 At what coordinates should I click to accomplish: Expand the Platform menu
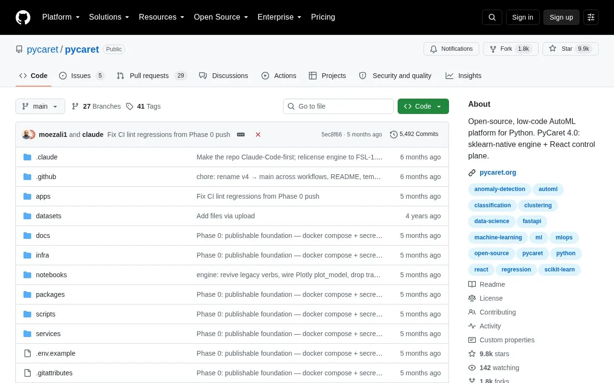pos(61,17)
